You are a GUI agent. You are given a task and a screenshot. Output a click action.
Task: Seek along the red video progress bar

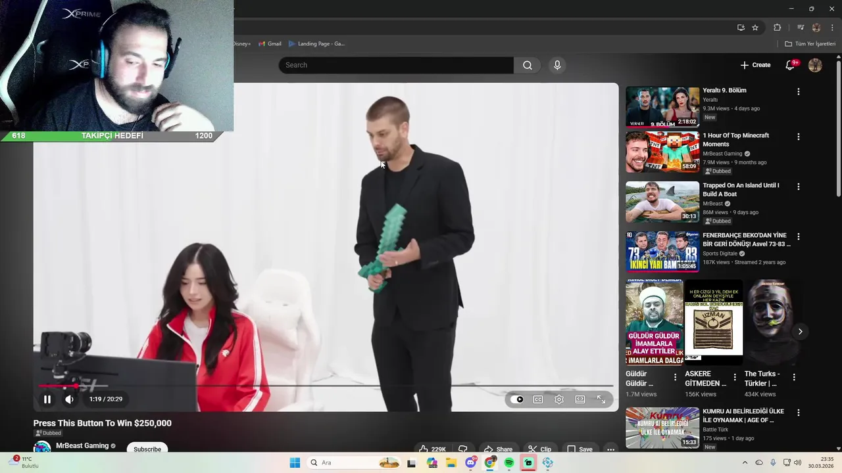point(326,386)
